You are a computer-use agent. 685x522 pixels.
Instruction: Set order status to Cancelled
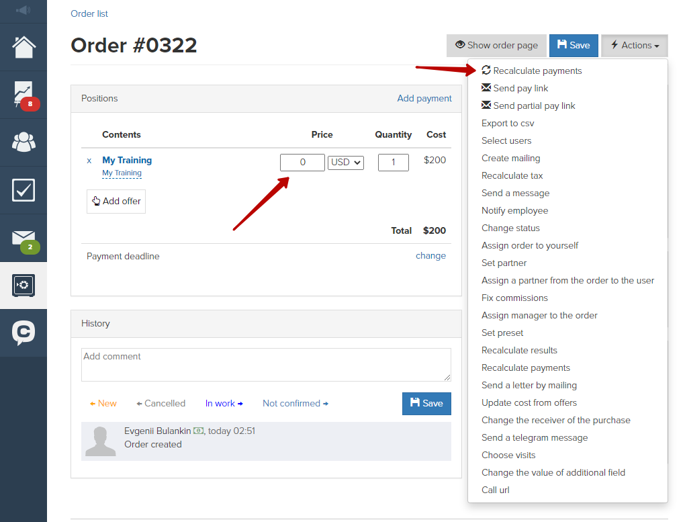[161, 404]
